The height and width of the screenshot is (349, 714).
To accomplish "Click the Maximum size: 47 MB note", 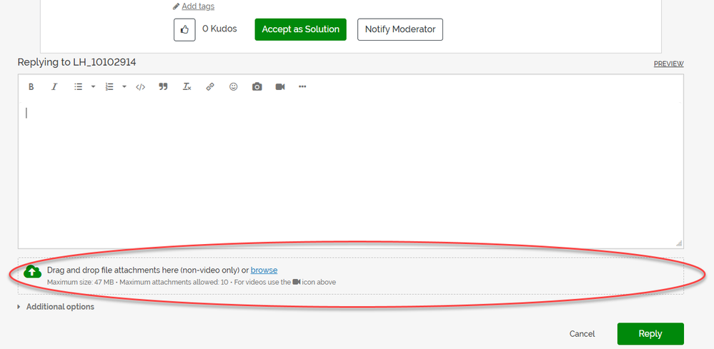I will [x=80, y=282].
